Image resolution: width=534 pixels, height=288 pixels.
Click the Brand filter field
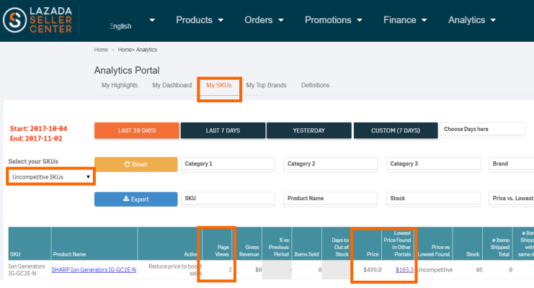pyautogui.click(x=512, y=163)
